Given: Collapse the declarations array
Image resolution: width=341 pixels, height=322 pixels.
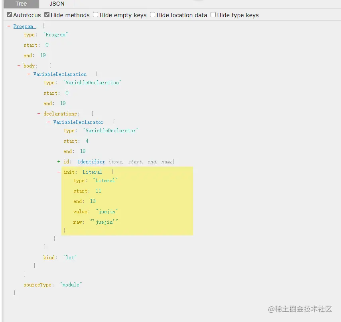Looking at the screenshot, I should 39,113.
